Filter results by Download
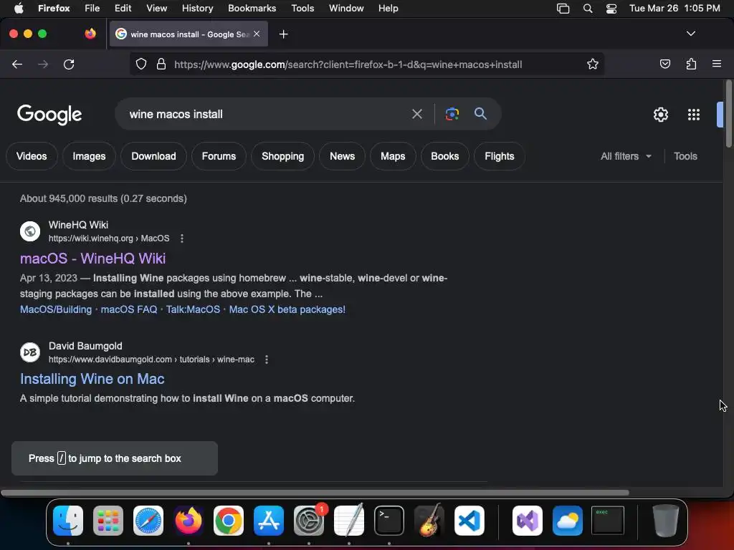 coord(153,156)
